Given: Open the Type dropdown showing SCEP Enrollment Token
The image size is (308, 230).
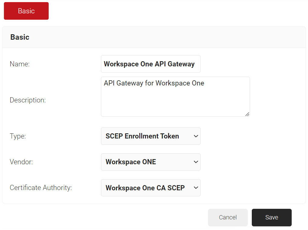Looking at the screenshot, I should [x=151, y=136].
